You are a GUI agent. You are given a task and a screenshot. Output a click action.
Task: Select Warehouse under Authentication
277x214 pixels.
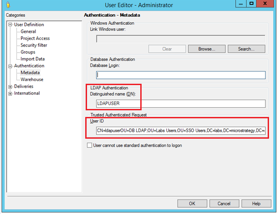coord(32,80)
